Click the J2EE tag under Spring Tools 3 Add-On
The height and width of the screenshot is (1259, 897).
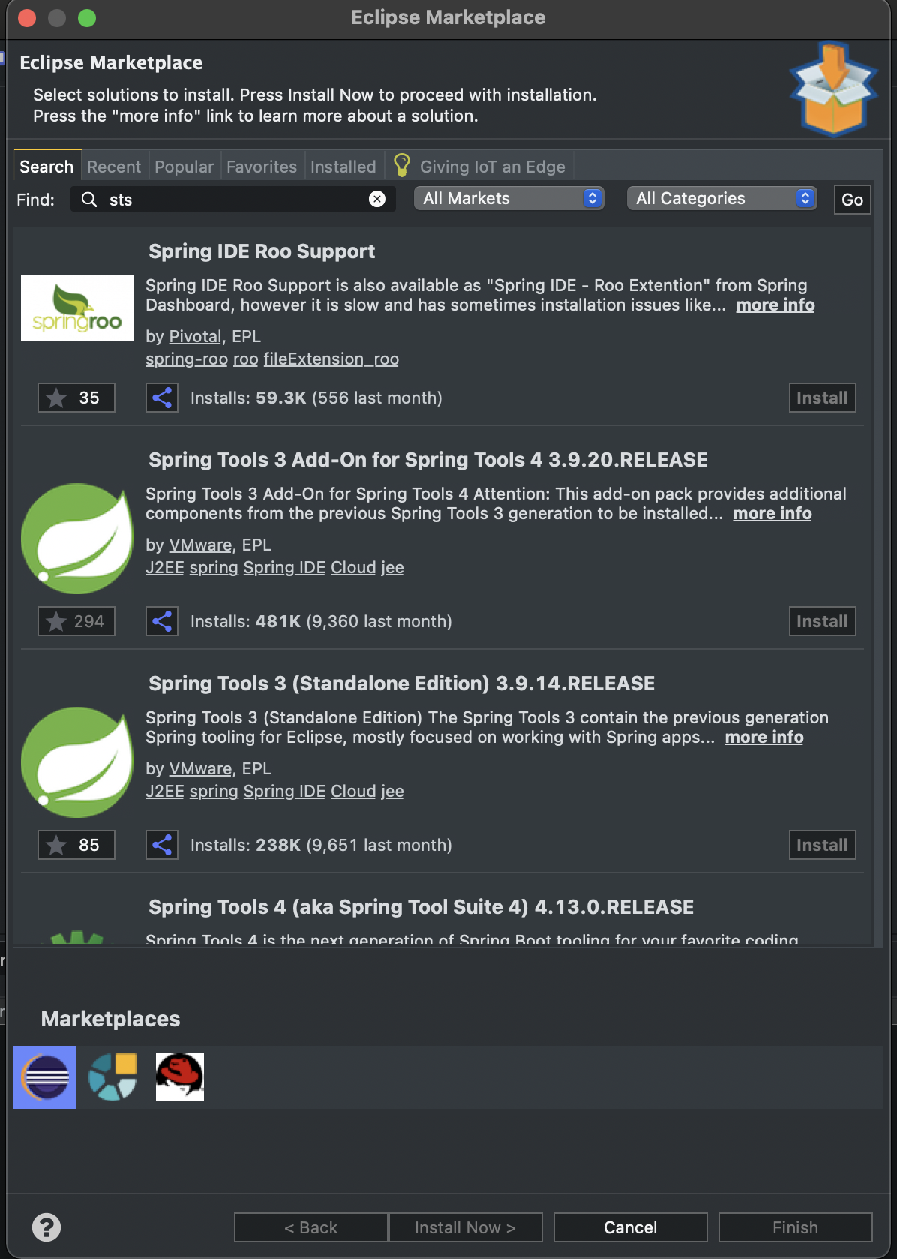165,567
